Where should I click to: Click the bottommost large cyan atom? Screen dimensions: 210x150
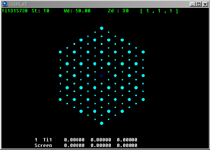pyautogui.click(x=102, y=123)
